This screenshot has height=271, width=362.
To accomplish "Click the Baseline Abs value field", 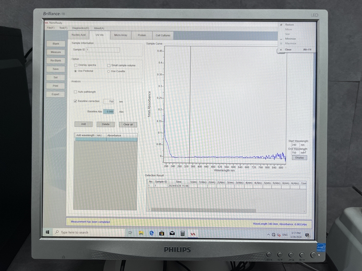I will 110,111.
